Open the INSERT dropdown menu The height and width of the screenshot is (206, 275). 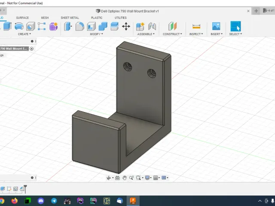217,34
